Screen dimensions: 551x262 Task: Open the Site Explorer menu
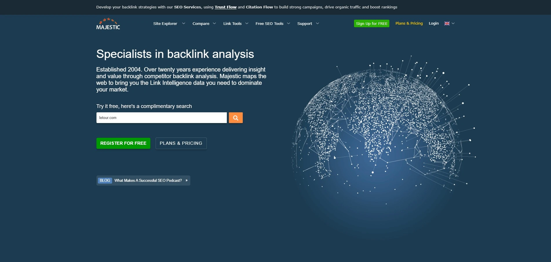[x=165, y=23]
